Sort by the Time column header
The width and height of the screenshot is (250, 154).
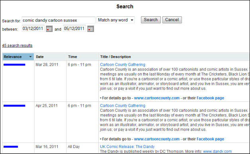(82, 57)
